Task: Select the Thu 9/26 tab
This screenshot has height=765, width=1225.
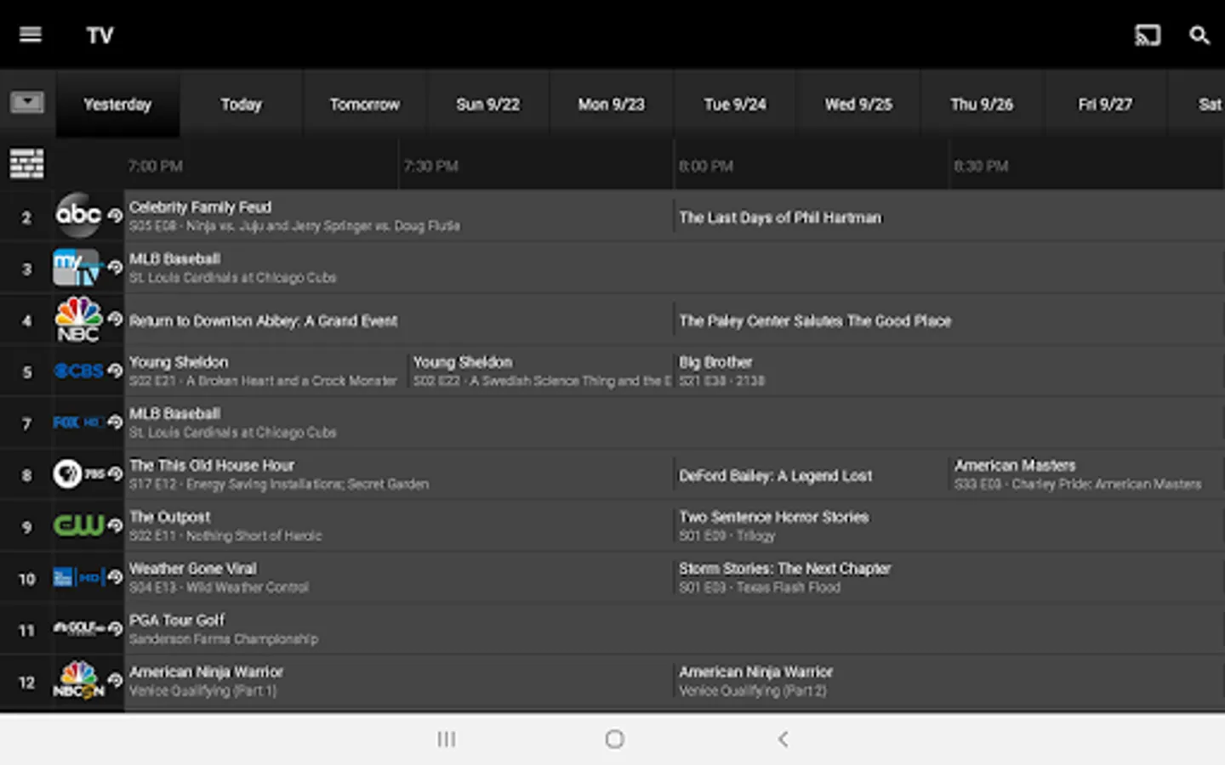Action: (981, 104)
